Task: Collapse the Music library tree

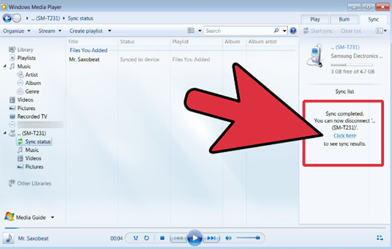Action: tap(5, 66)
